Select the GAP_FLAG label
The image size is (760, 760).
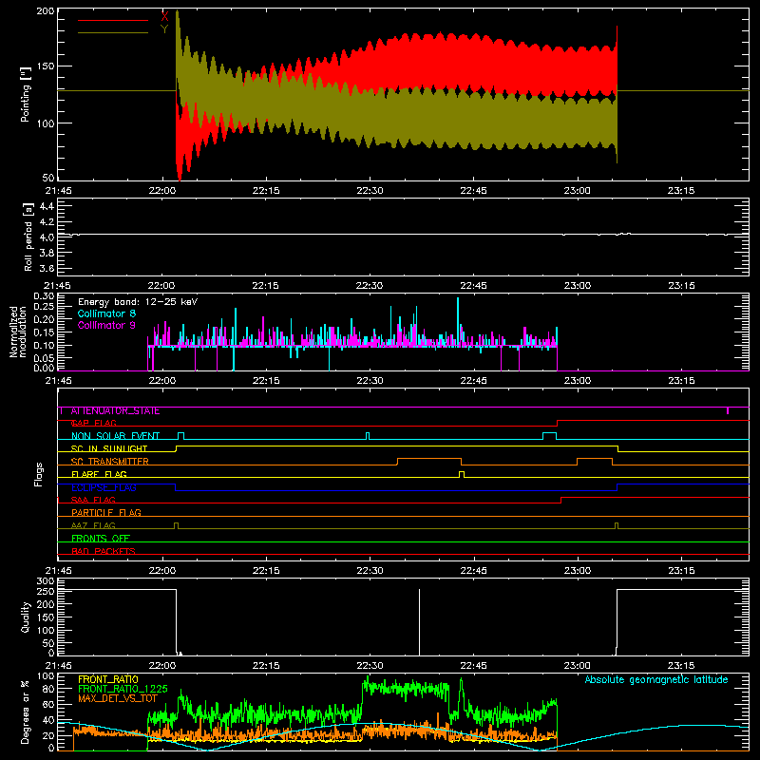[x=93, y=423]
